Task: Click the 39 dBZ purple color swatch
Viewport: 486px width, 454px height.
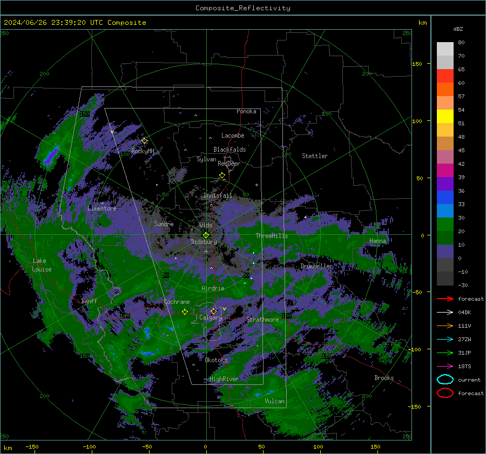Action: pyautogui.click(x=445, y=184)
